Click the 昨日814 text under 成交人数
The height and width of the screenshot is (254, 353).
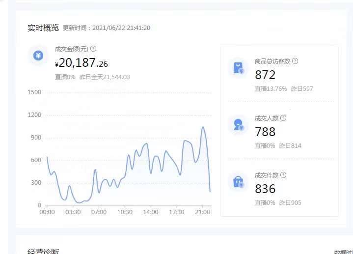click(290, 146)
